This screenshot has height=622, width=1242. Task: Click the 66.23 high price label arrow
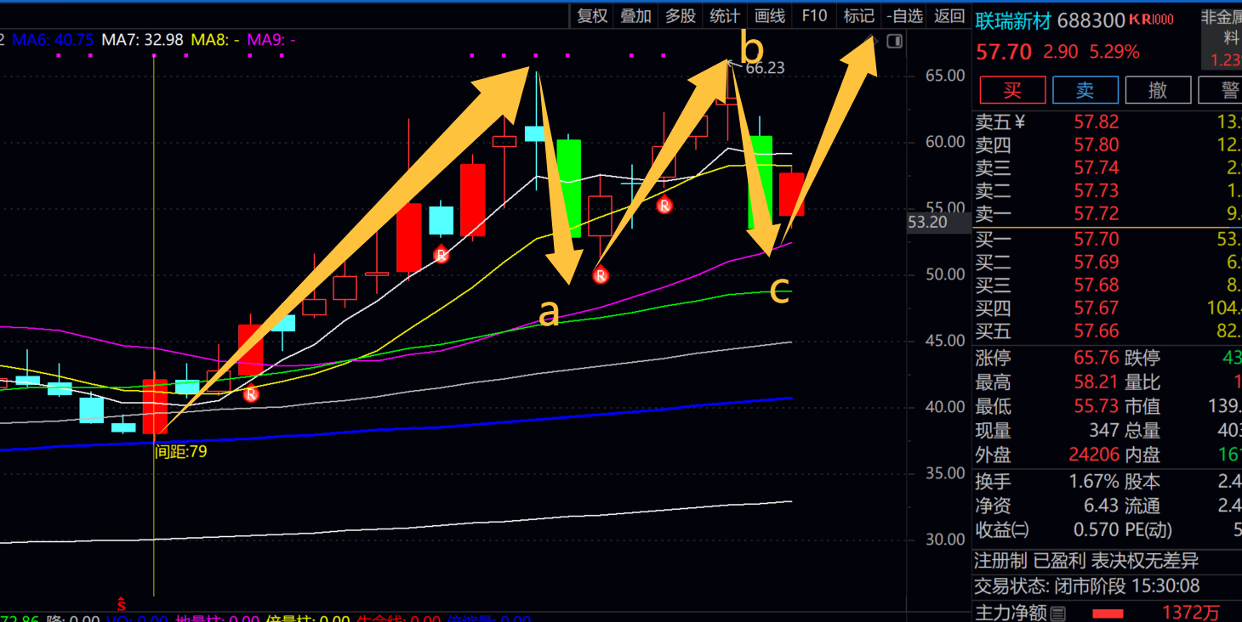pyautogui.click(x=733, y=63)
